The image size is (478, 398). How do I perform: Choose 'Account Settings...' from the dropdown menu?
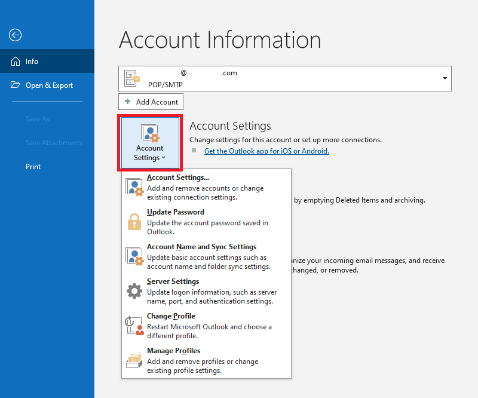[178, 177]
